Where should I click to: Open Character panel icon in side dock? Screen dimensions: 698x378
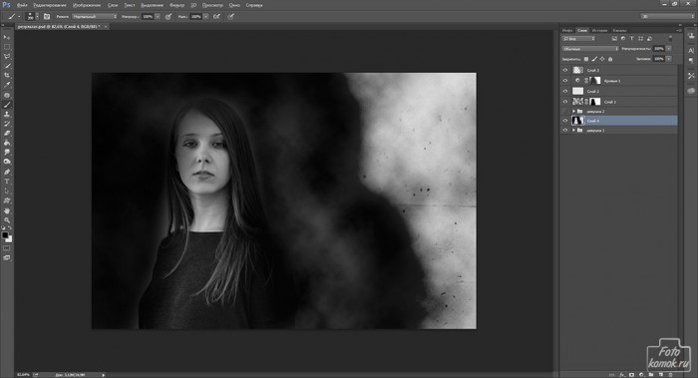[x=691, y=50]
